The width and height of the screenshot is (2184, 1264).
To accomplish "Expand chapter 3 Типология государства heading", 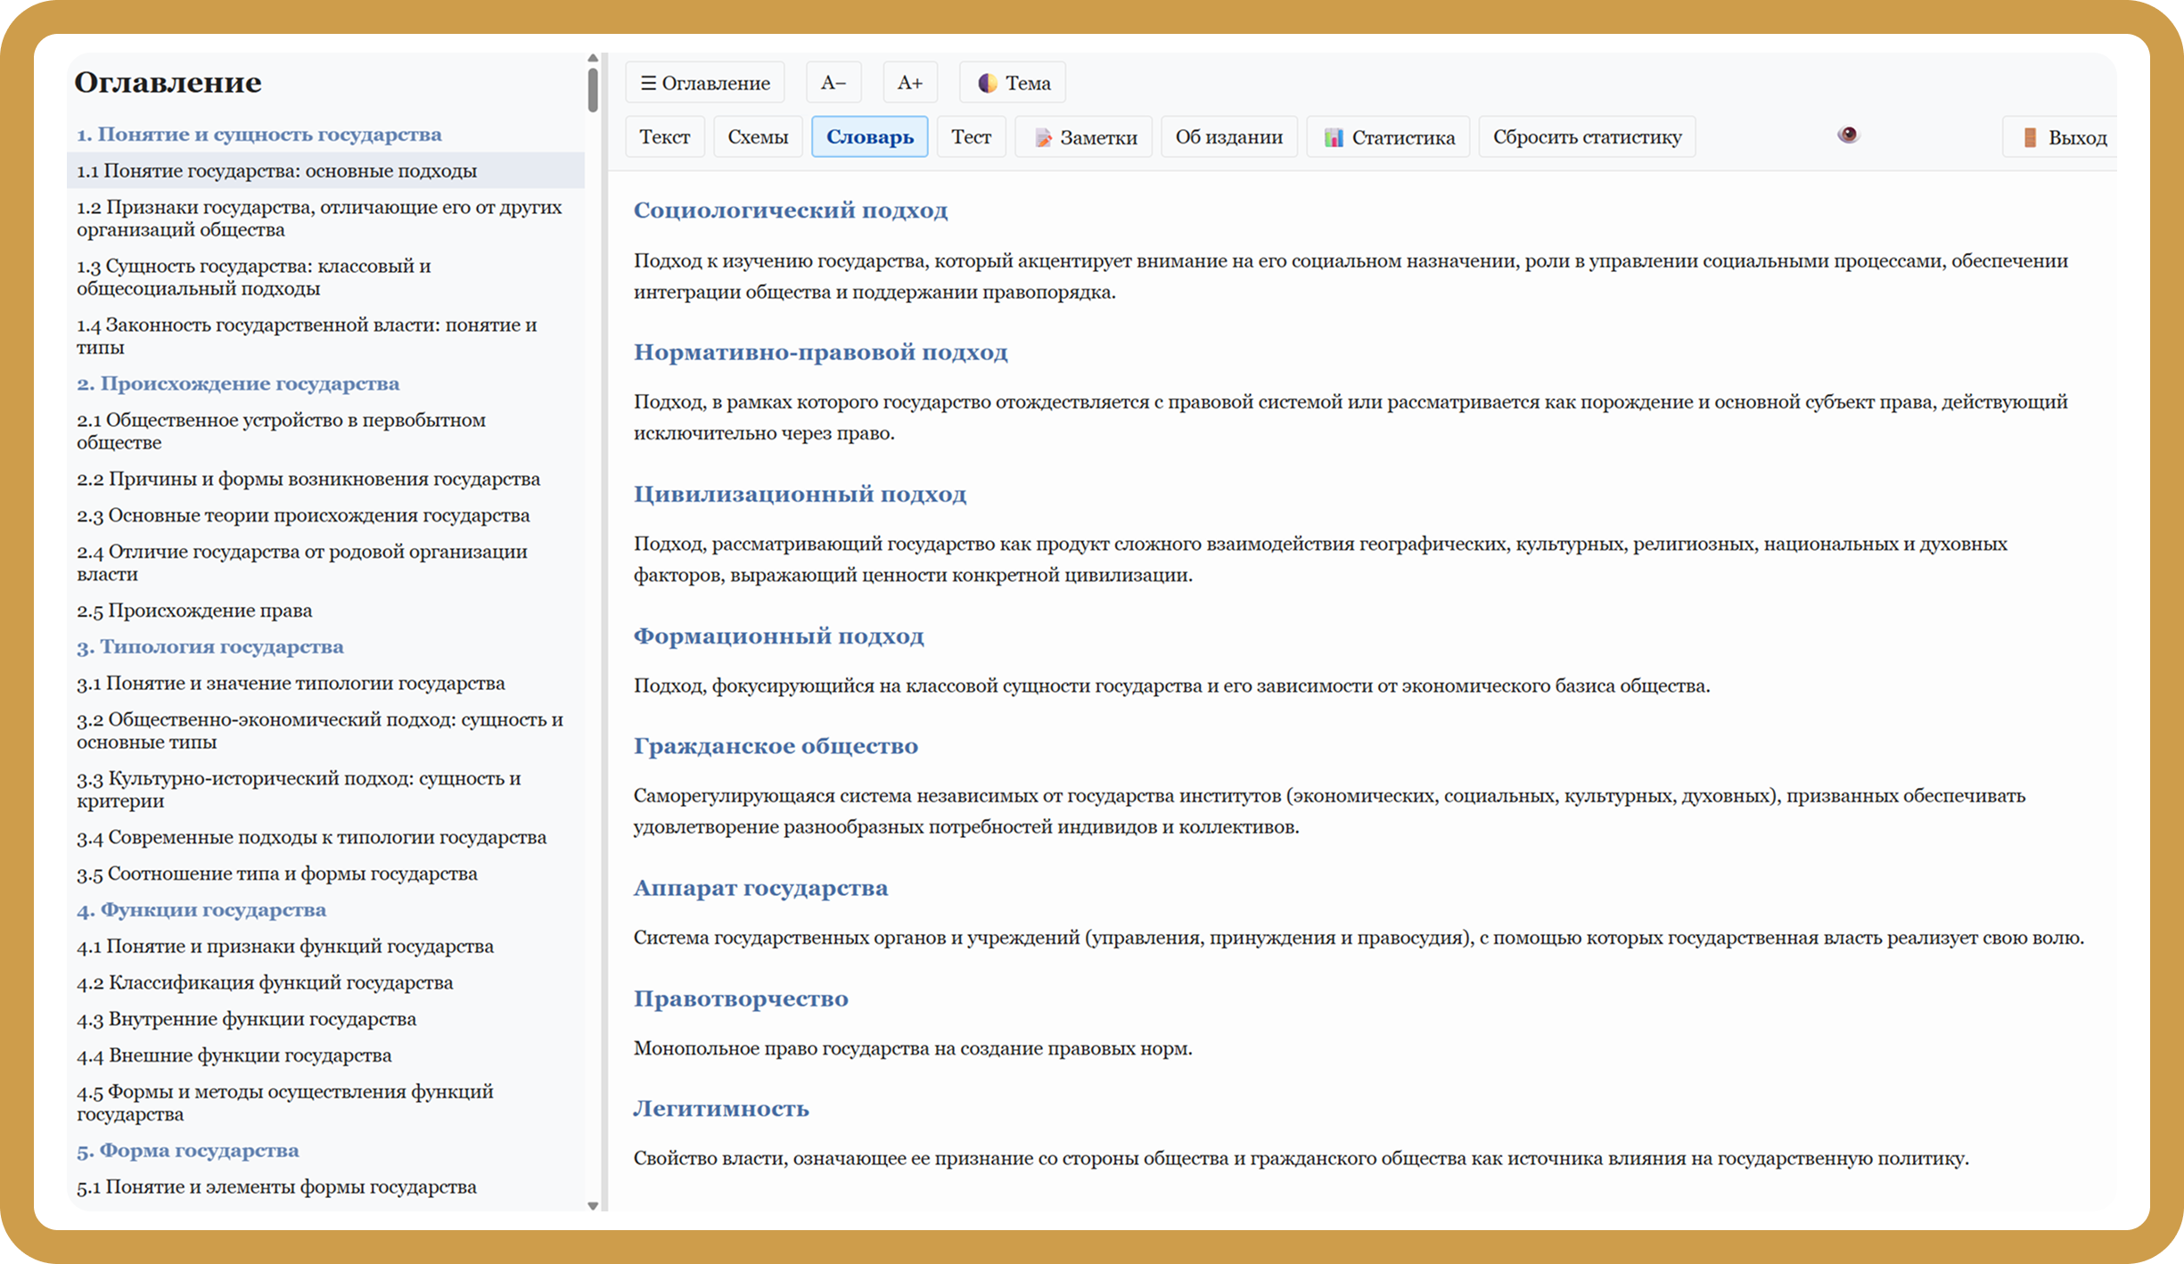I will click(210, 646).
